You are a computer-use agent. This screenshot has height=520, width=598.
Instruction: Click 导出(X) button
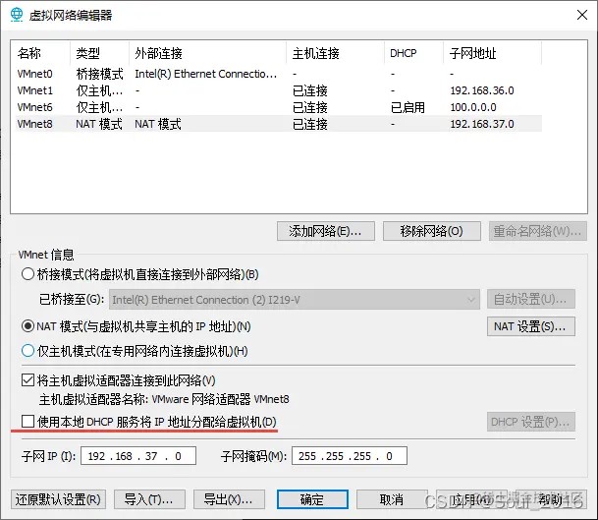tap(229, 499)
